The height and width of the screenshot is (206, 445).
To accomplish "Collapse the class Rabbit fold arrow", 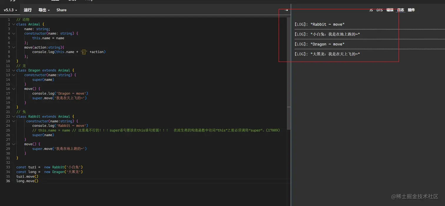I will click(x=14, y=117).
